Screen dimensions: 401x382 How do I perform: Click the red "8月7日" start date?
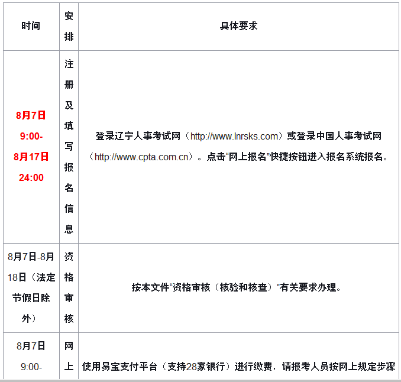[x=31, y=115]
